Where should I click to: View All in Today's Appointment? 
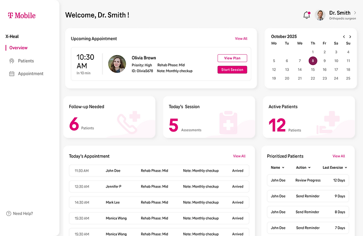[x=239, y=156]
